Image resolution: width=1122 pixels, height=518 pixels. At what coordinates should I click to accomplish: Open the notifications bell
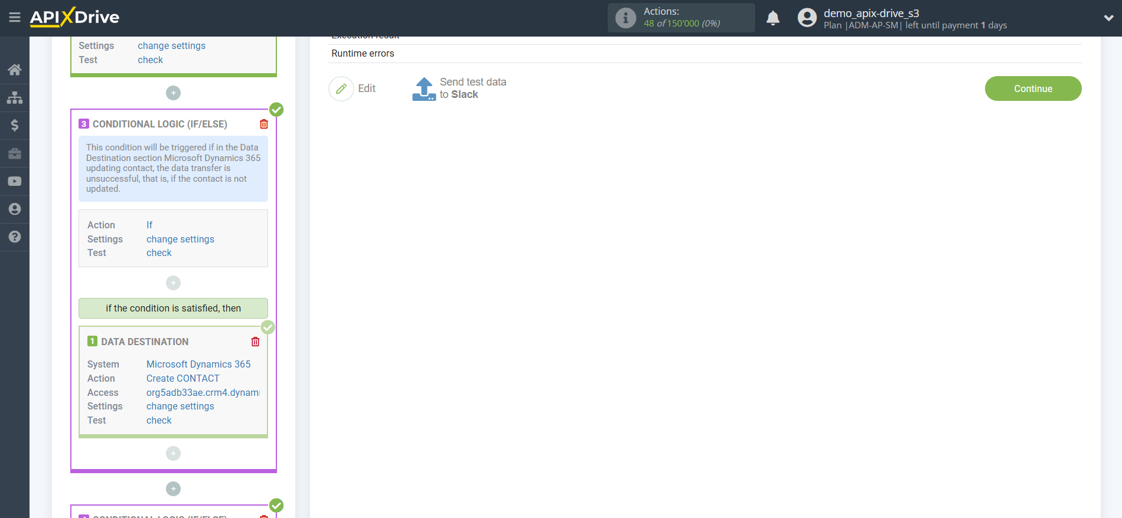773,18
